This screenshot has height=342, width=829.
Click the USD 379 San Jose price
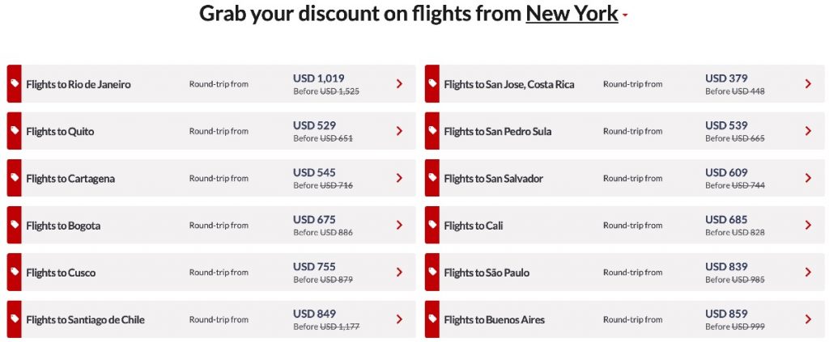pyautogui.click(x=726, y=78)
